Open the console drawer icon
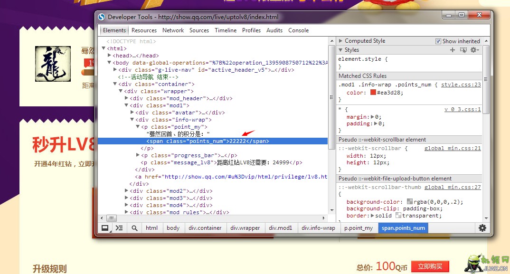 119,228
